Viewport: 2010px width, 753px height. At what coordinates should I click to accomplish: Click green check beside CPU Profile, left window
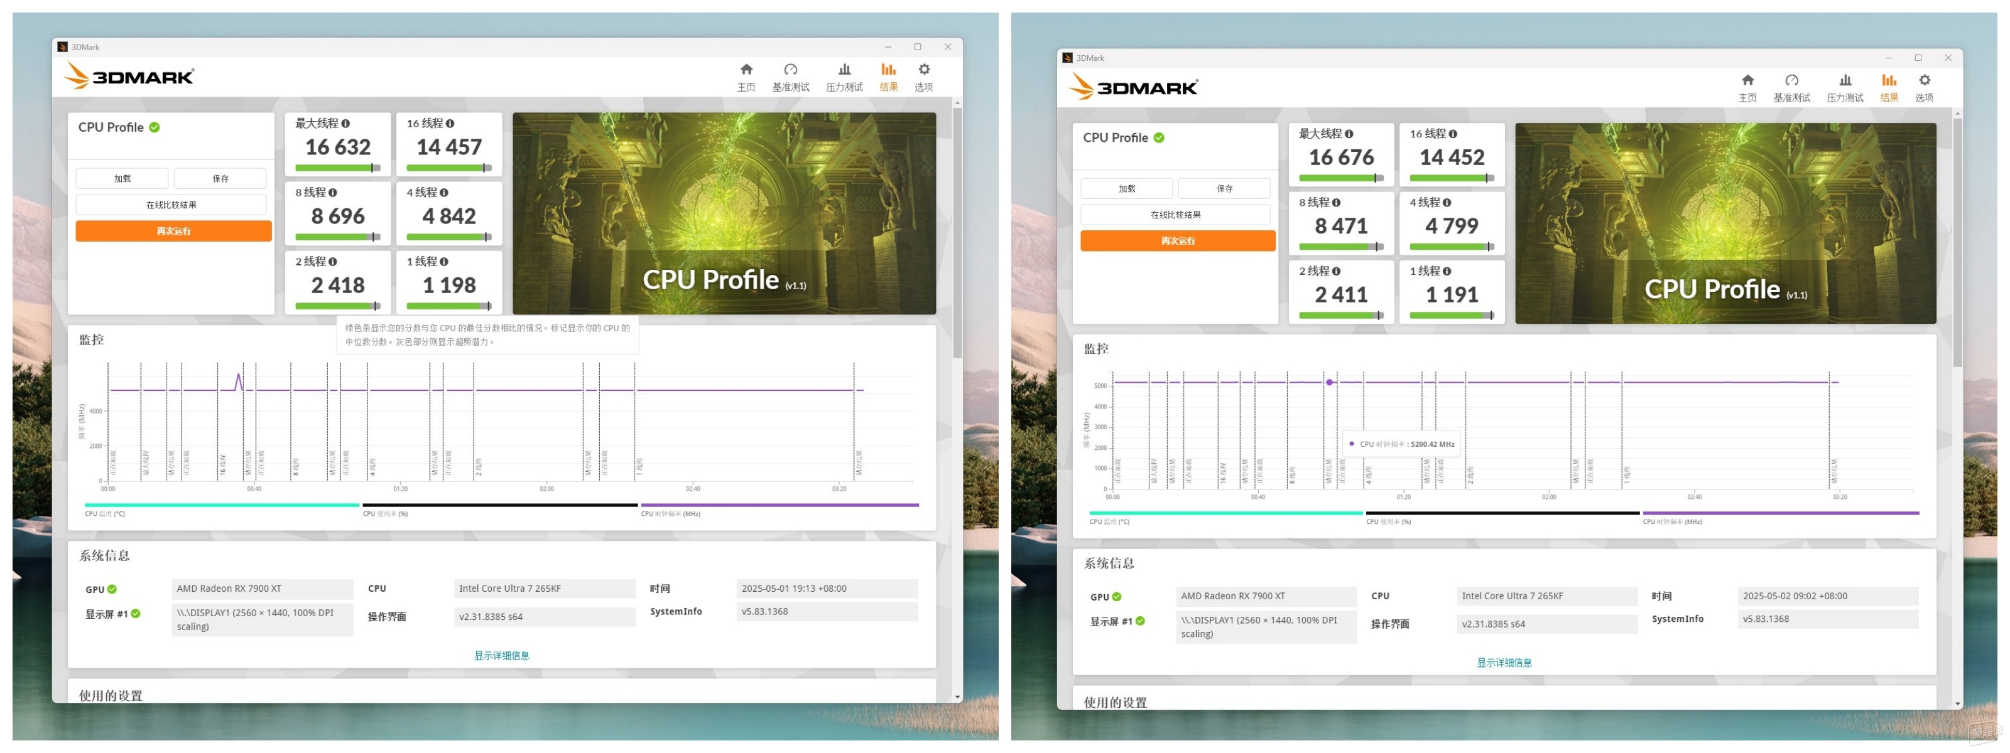click(x=155, y=127)
